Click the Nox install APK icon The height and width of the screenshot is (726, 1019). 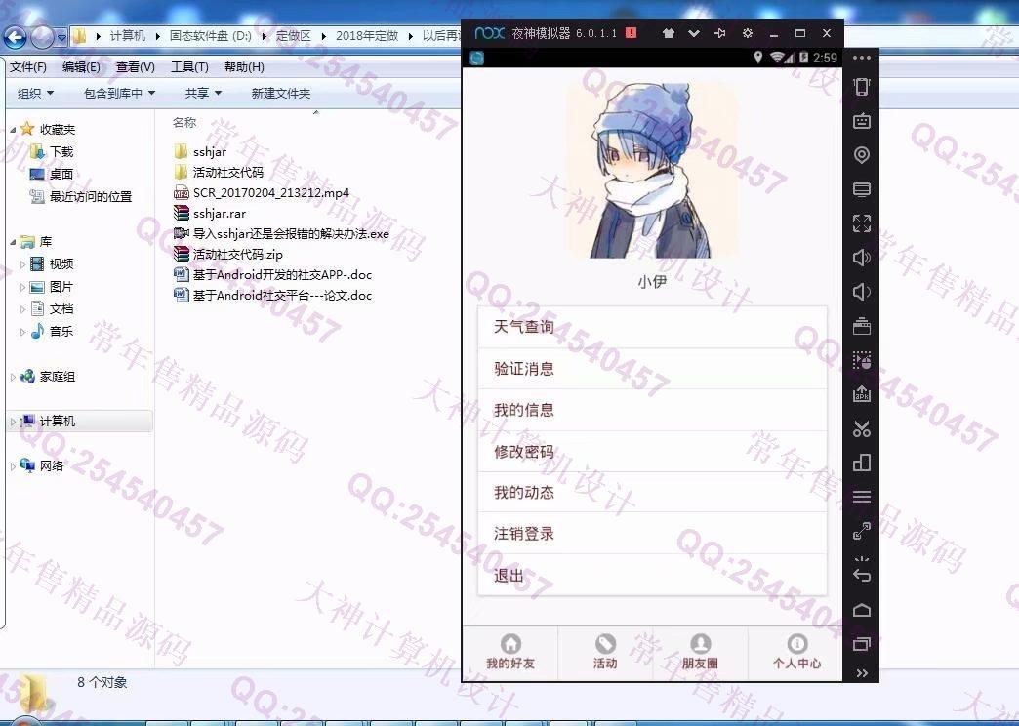(861, 394)
